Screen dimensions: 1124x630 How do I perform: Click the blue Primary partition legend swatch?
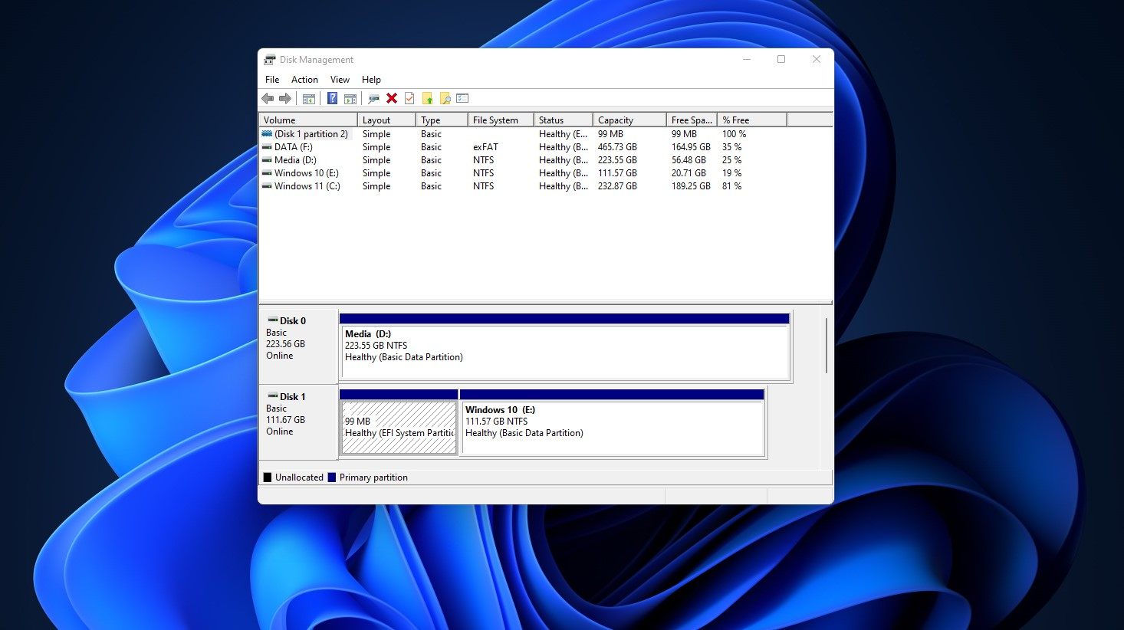[332, 477]
